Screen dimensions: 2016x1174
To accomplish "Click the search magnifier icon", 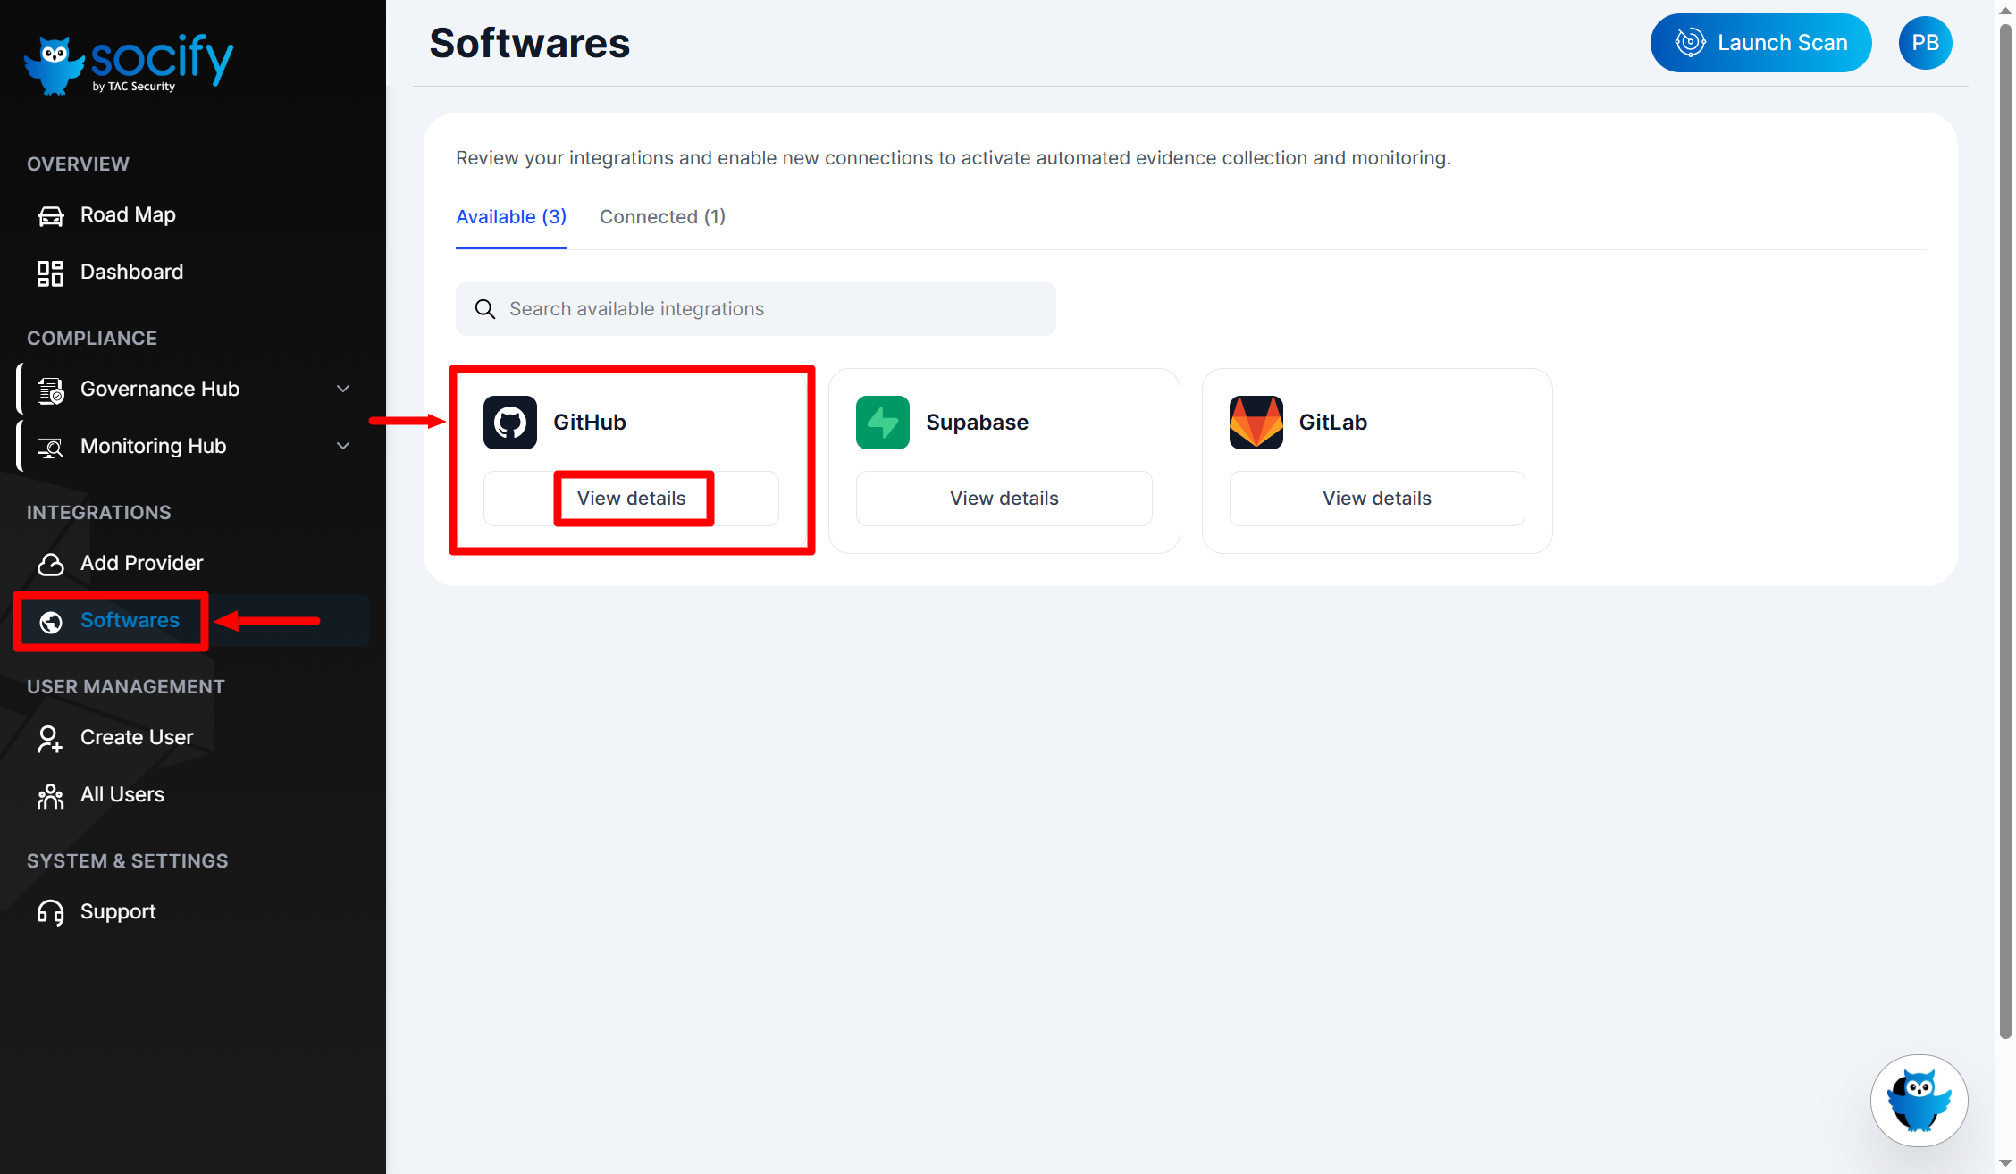I will pos(485,309).
